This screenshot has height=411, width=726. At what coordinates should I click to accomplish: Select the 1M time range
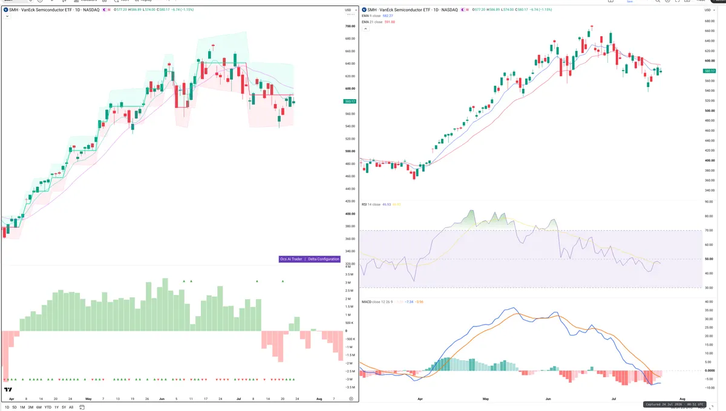coord(22,407)
